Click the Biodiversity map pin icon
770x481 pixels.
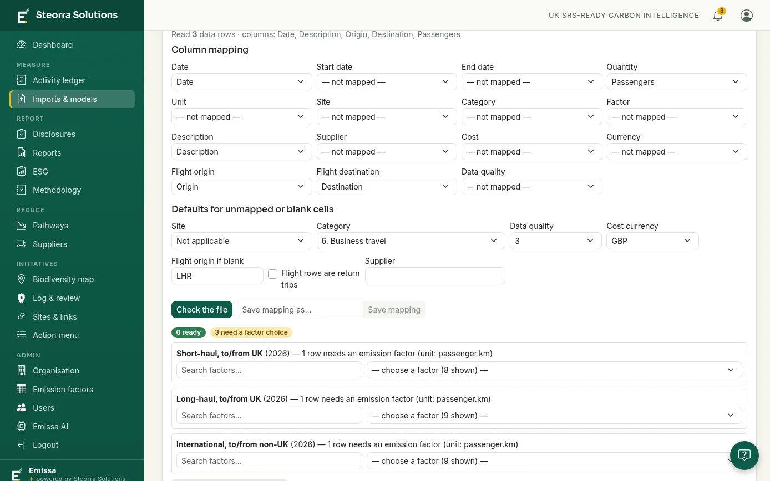coord(21,279)
